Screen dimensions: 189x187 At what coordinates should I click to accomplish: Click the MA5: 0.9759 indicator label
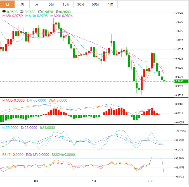pos(13,16)
